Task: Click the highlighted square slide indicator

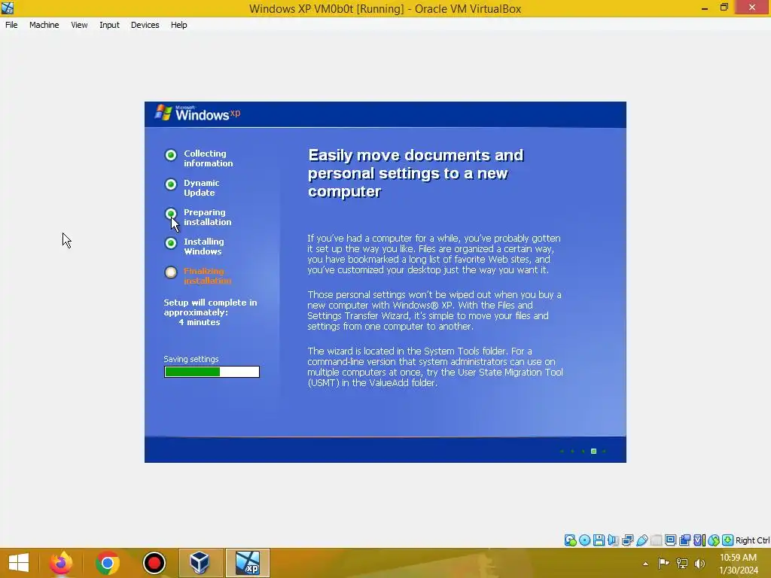Action: tap(593, 452)
